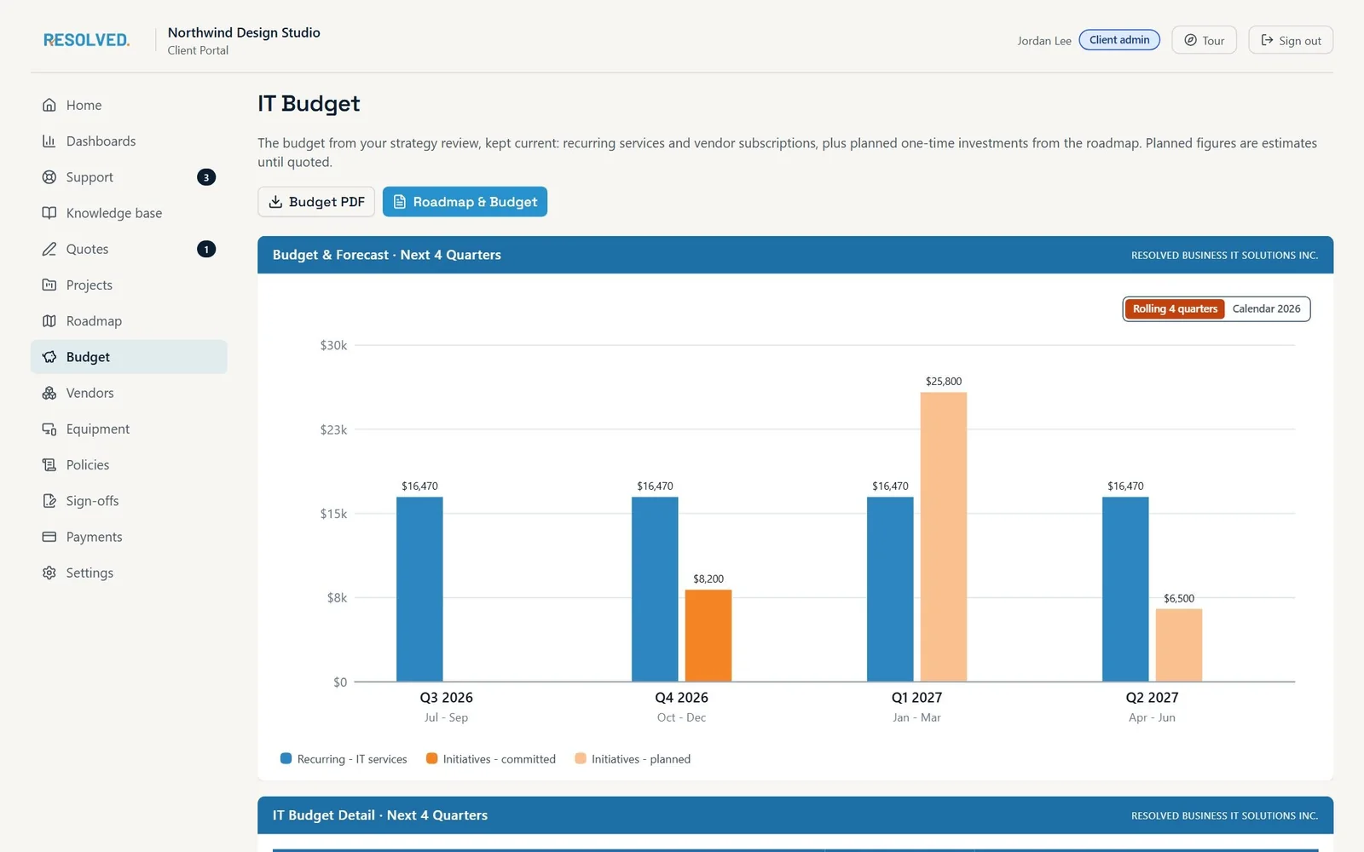Click the Q3 2026 recurring $16,470 bar
The image size is (1364, 852).
(419, 590)
